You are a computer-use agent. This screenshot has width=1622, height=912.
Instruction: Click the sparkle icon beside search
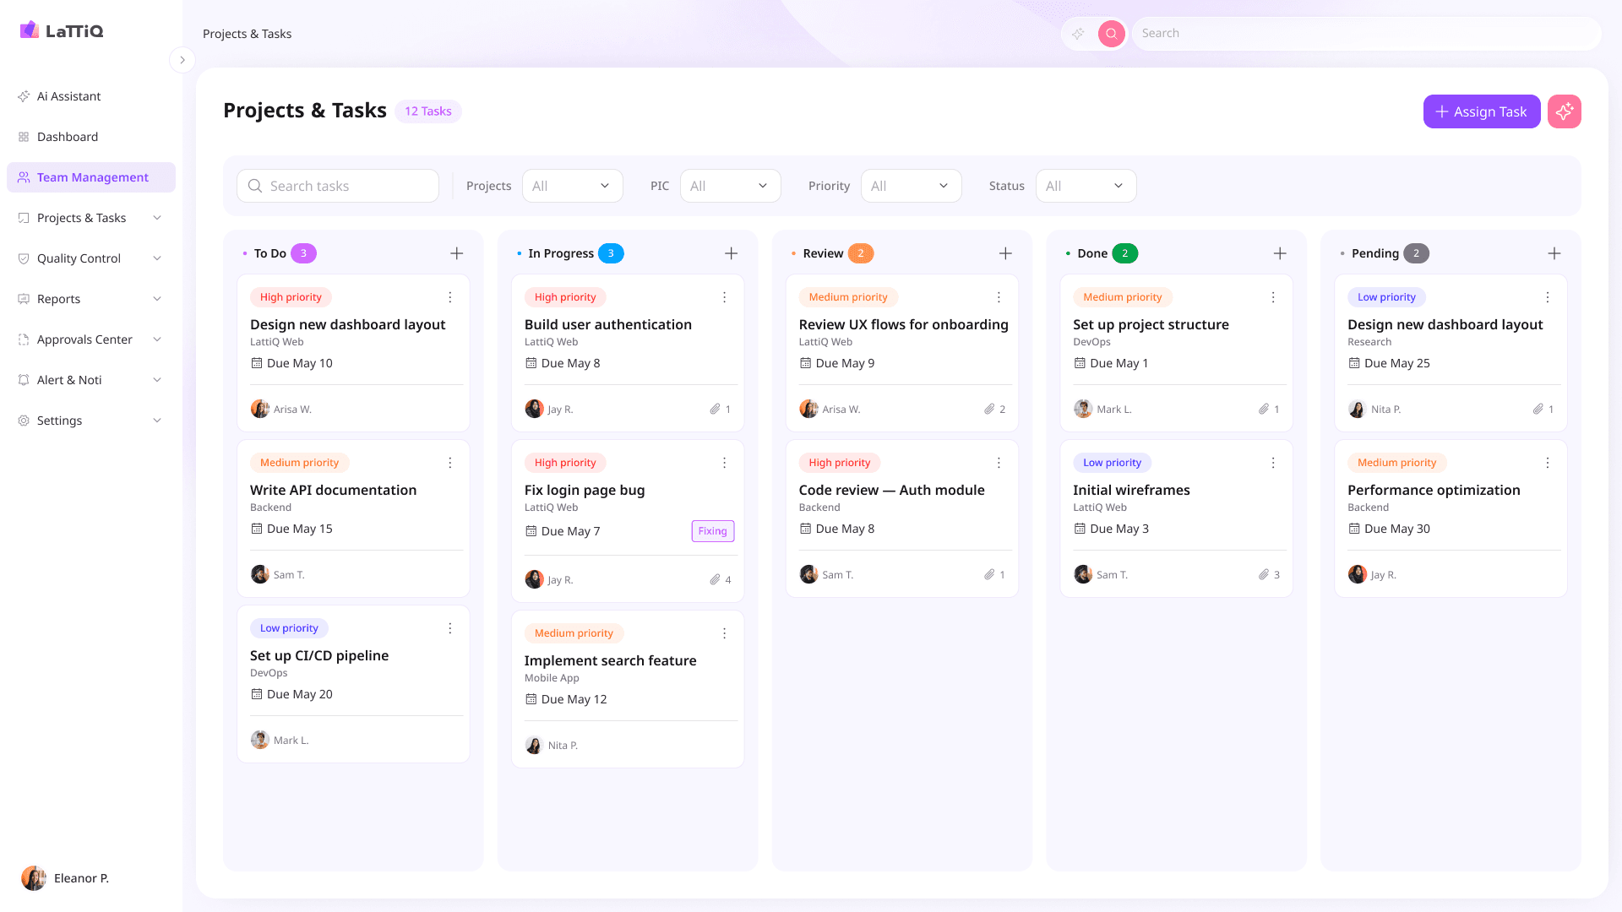tap(1078, 34)
